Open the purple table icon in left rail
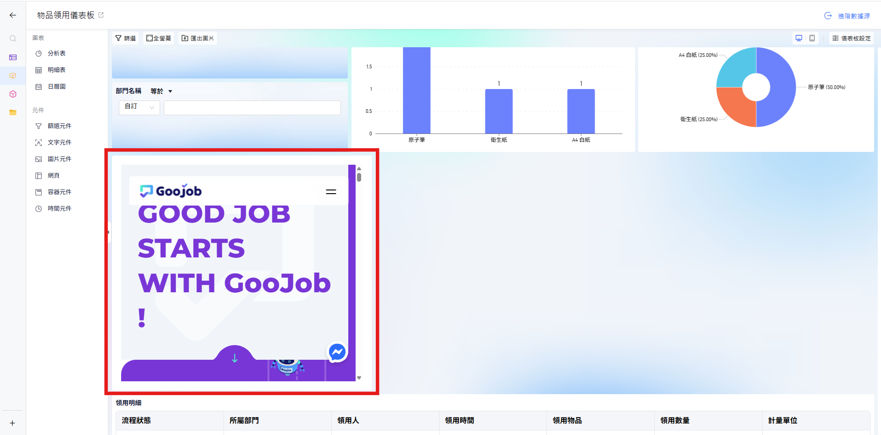The width and height of the screenshot is (881, 435). click(x=13, y=57)
